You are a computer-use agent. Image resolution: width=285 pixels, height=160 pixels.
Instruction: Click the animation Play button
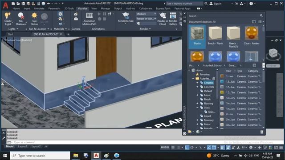tap(99, 14)
